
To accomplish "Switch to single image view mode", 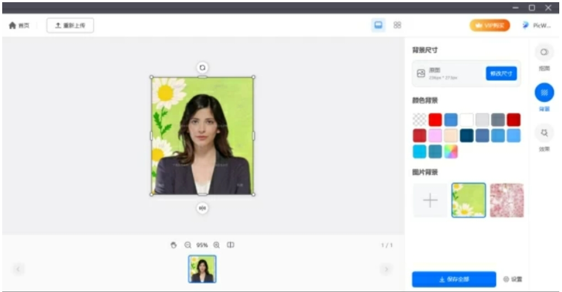I will click(x=378, y=25).
